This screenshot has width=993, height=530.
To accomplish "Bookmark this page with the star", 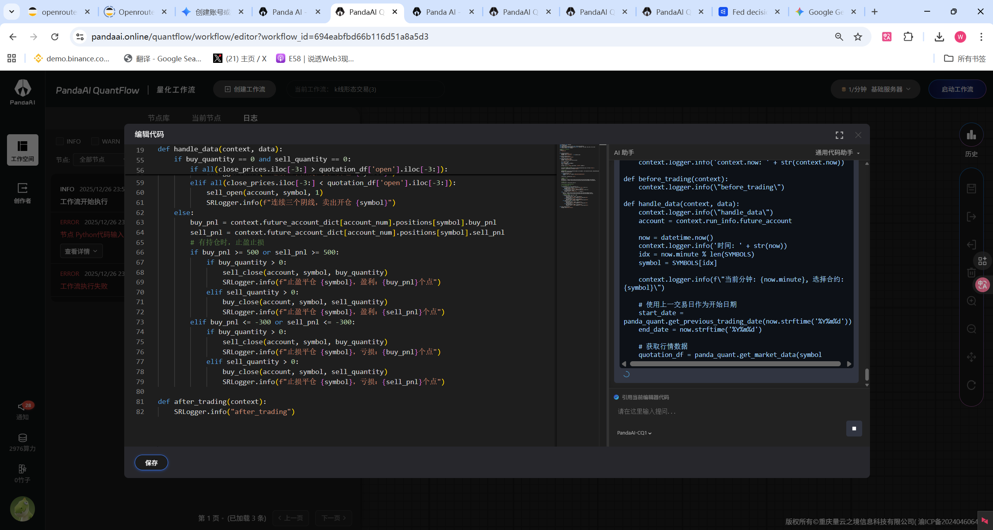I will tap(858, 37).
